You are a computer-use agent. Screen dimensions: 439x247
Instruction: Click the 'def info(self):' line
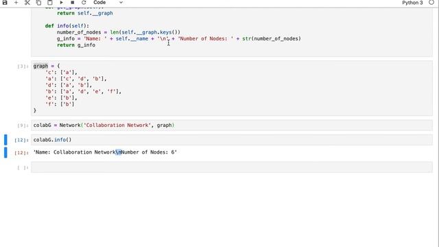pos(67,26)
